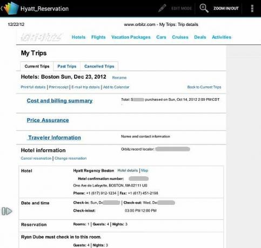
Task: Expand the Traveler Information section
Action: pos(55,137)
